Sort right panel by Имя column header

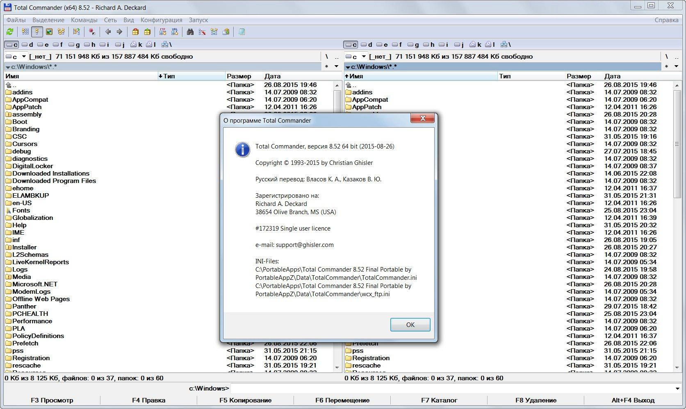(x=421, y=76)
